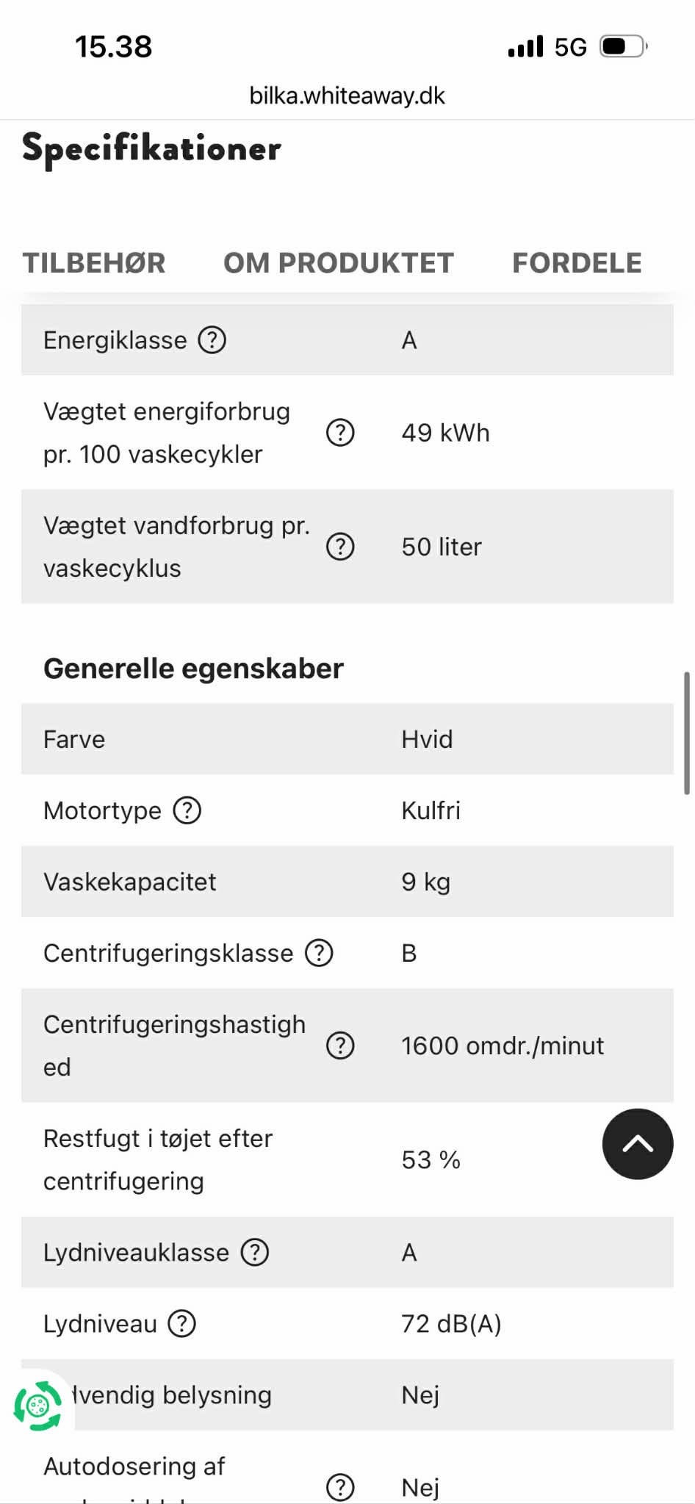The height and width of the screenshot is (1504, 695).
Task: Show Centrifugeringsklasse help tooltip
Action: [319, 953]
